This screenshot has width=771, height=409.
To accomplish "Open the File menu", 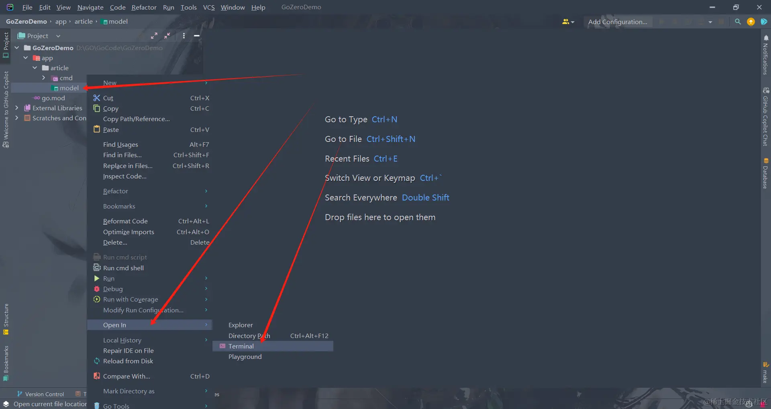I will point(27,7).
